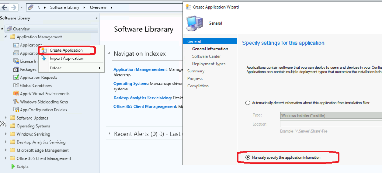The image size is (382, 173).
Task: Select the General Information wizard step
Action: (210, 49)
